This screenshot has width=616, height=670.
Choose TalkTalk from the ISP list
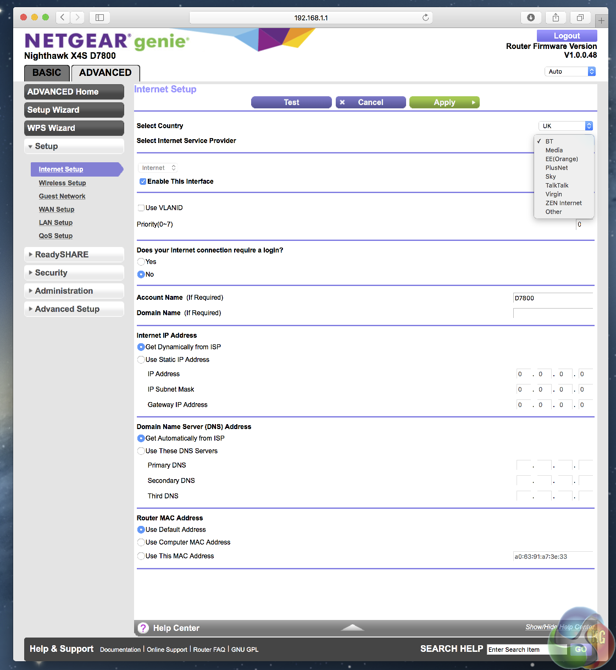[x=564, y=185]
